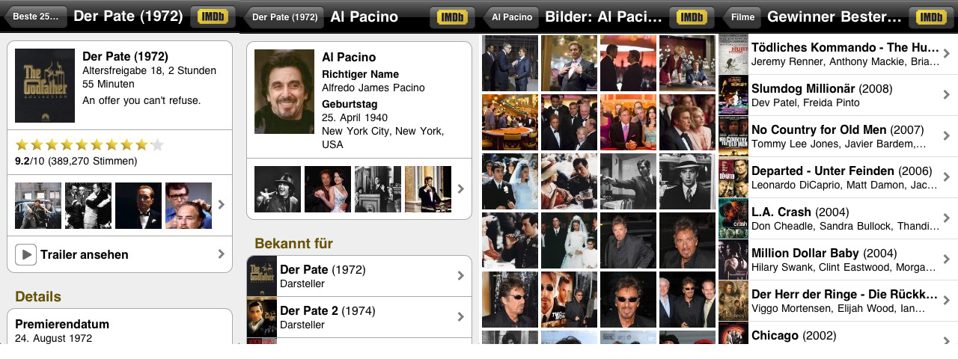Open Tödliches Kommando - The Hu... entry
This screenshot has width=958, height=359.
pos(838,54)
